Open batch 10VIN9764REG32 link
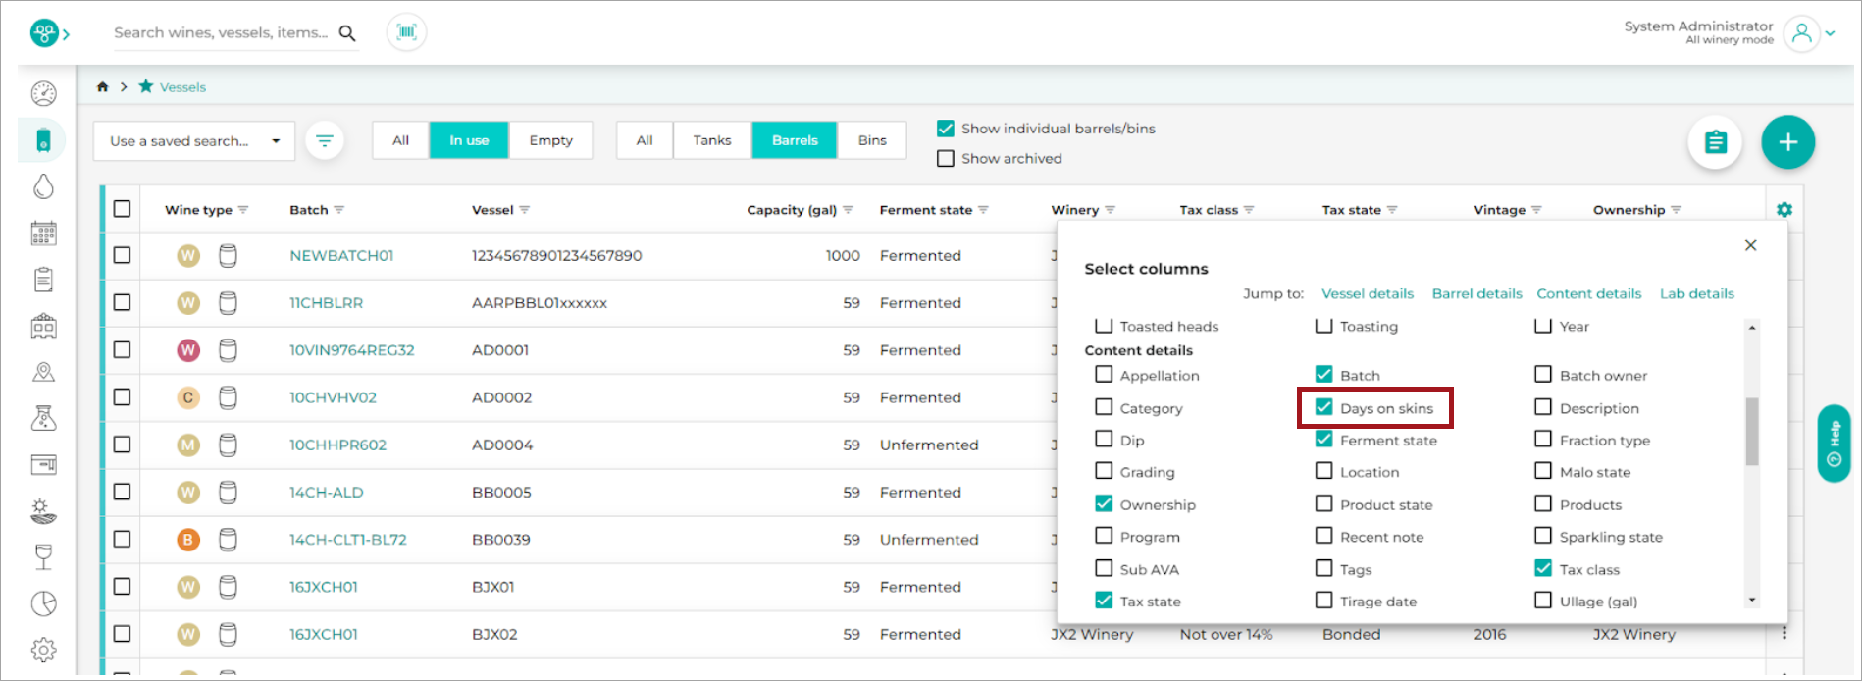Image resolution: width=1862 pixels, height=681 pixels. [x=352, y=350]
